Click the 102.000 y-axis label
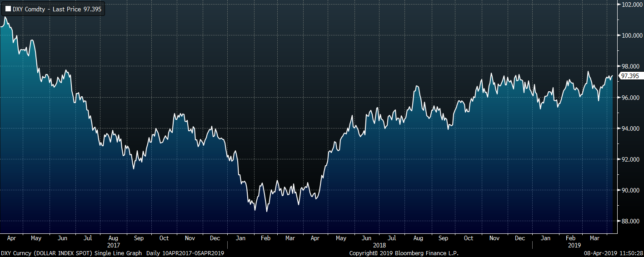The image size is (644, 257). (631, 5)
